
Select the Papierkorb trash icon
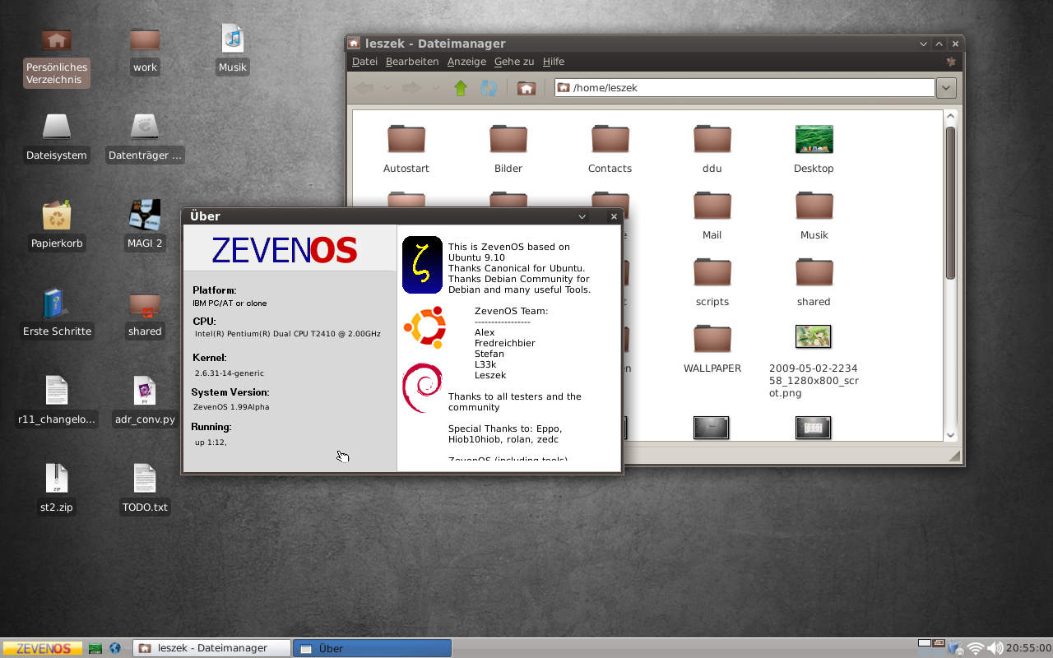(x=57, y=225)
